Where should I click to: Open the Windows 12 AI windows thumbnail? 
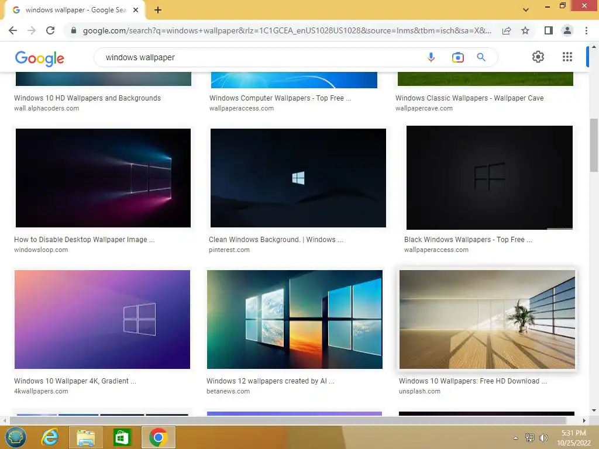295,320
